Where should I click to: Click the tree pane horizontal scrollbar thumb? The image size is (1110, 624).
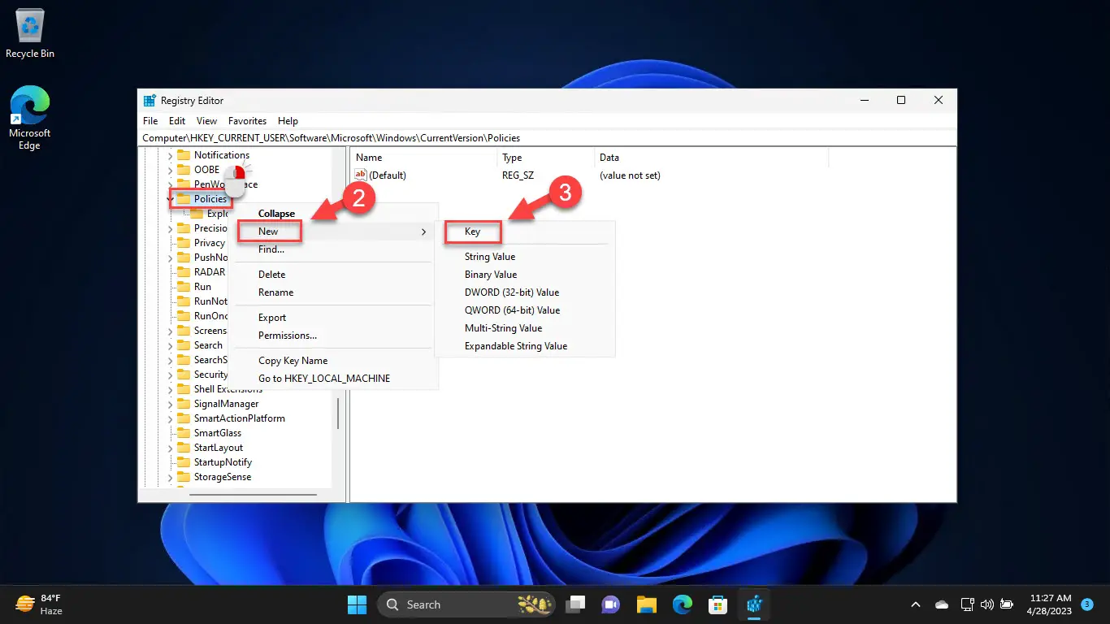tap(253, 494)
